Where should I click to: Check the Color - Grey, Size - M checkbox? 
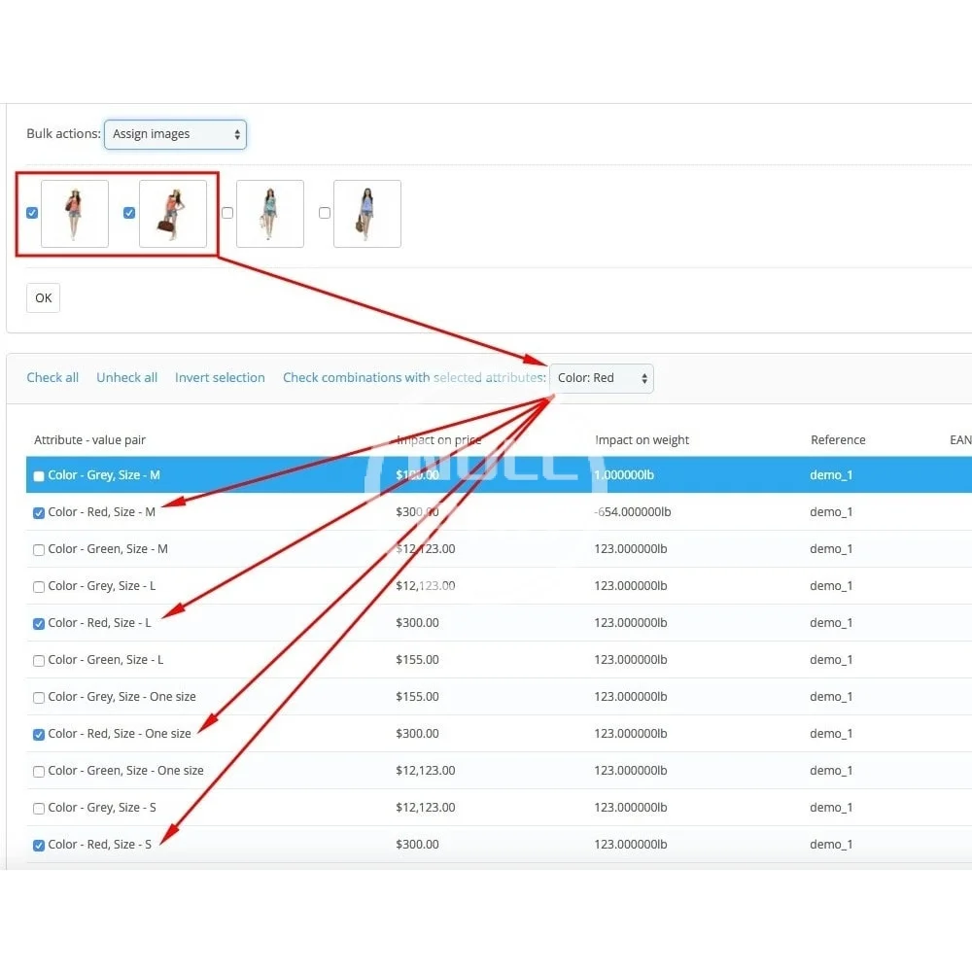[39, 476]
